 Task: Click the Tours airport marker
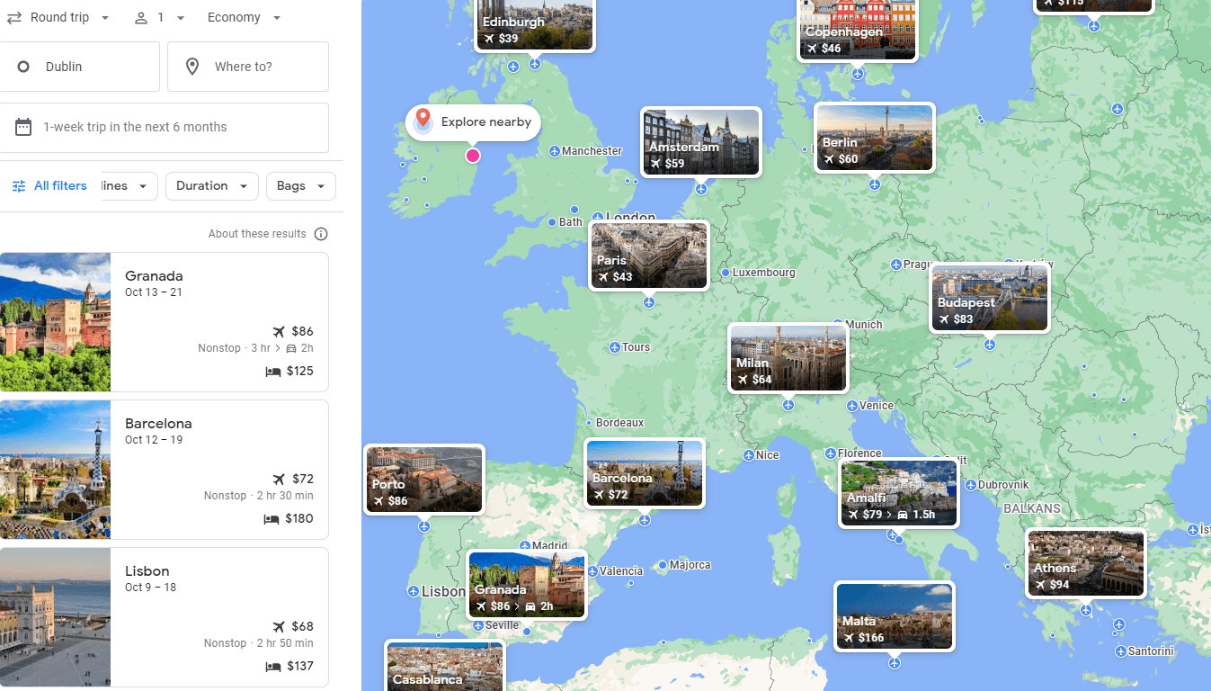[615, 347]
